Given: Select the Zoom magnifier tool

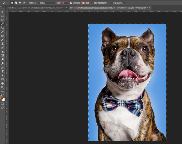Looking at the screenshot, I should 2,87.
